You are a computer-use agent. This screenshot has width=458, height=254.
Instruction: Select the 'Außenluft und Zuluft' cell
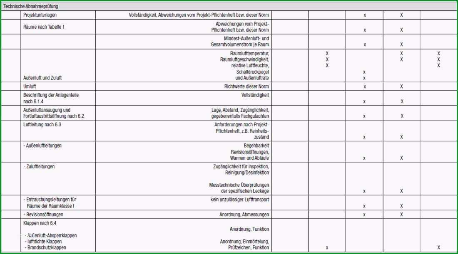pyautogui.click(x=42, y=78)
